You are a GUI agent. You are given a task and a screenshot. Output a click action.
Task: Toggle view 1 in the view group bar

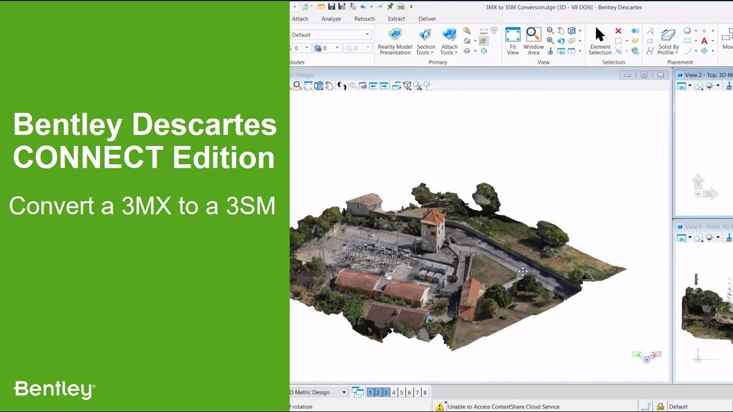370,393
